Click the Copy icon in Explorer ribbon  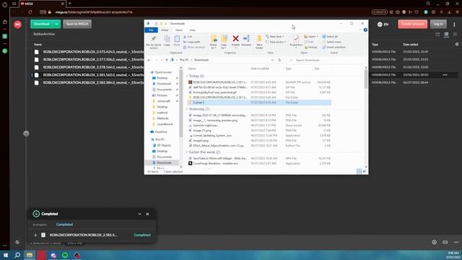pos(167,40)
